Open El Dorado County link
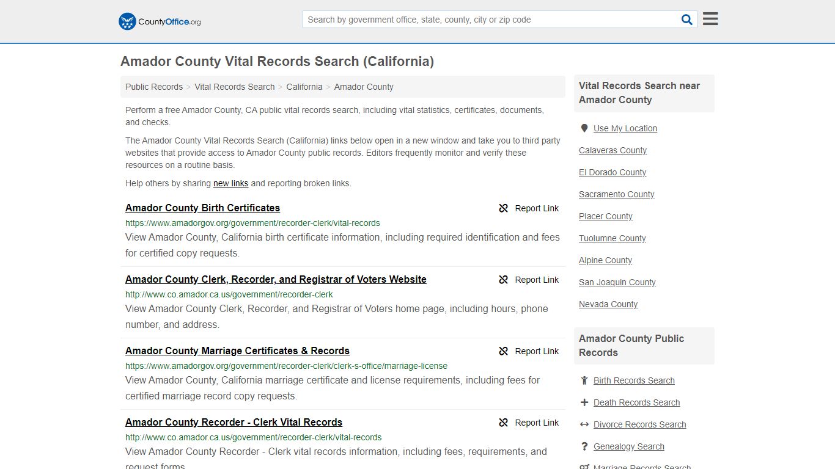This screenshot has height=469, width=835. click(x=612, y=172)
